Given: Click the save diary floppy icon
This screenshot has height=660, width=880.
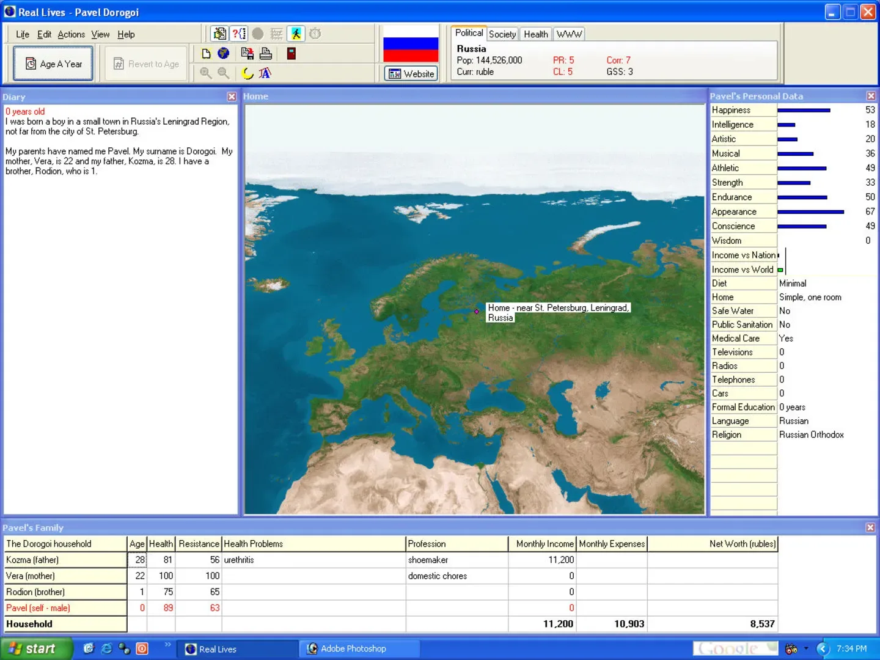Looking at the screenshot, I should pos(247,54).
